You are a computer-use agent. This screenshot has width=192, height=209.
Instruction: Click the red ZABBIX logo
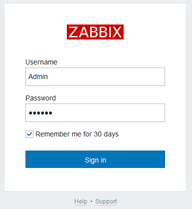(95, 32)
